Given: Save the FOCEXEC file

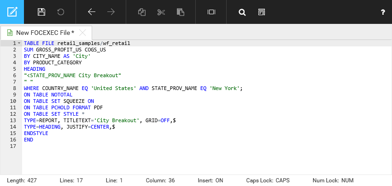Looking at the screenshot, I should (41, 12).
